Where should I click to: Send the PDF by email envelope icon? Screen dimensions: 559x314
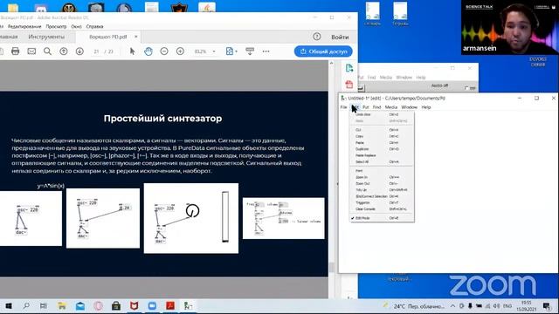pos(31,51)
